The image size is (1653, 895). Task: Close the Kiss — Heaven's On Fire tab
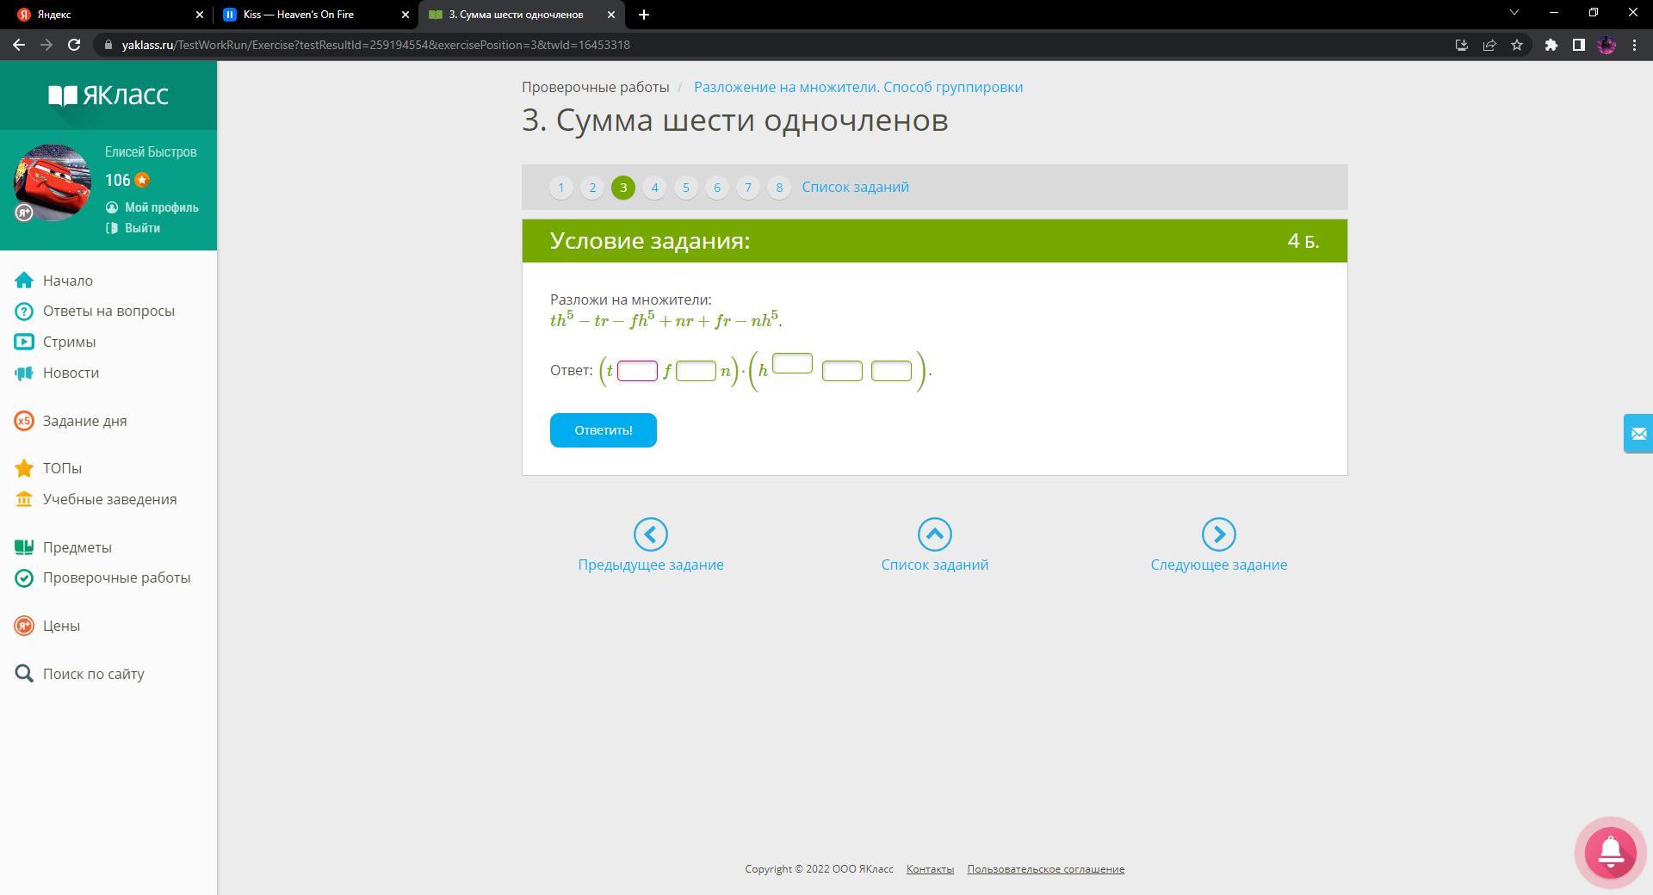click(406, 15)
